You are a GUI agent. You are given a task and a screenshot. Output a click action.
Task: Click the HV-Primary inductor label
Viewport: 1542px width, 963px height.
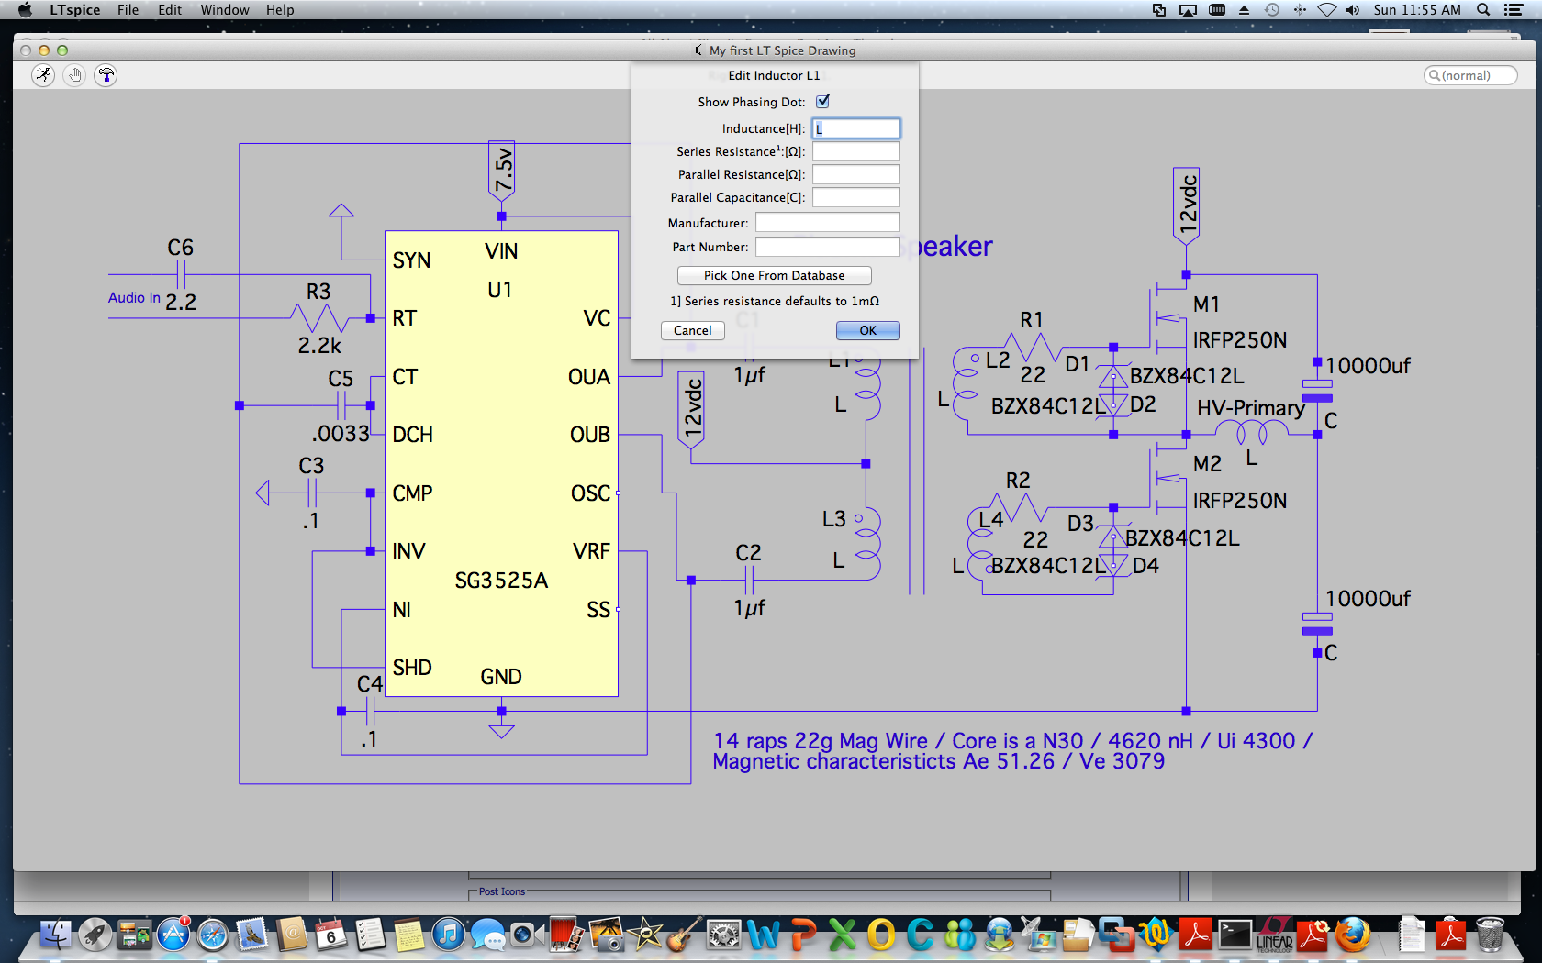click(1250, 408)
